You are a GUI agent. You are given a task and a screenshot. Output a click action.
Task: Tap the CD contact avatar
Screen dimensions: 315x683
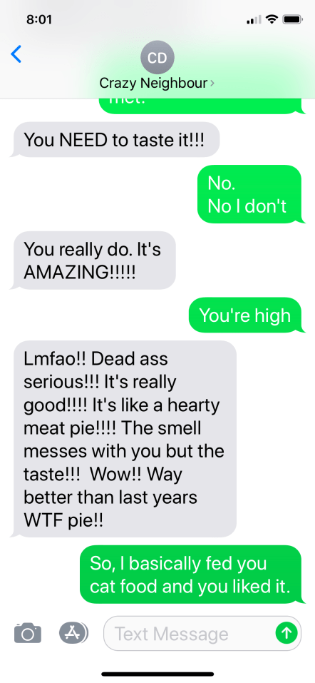pos(157,58)
